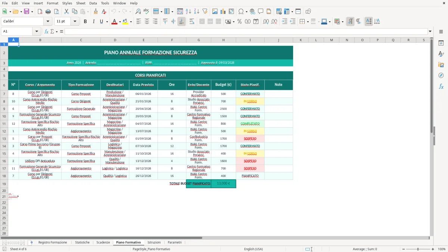Click the Export as PDF icon
The width and height of the screenshot is (448, 252).
tap(40, 12)
